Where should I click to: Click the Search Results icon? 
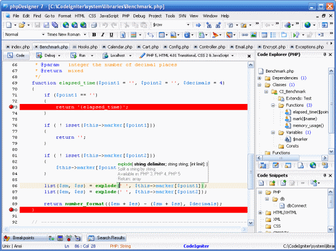pos(91,238)
